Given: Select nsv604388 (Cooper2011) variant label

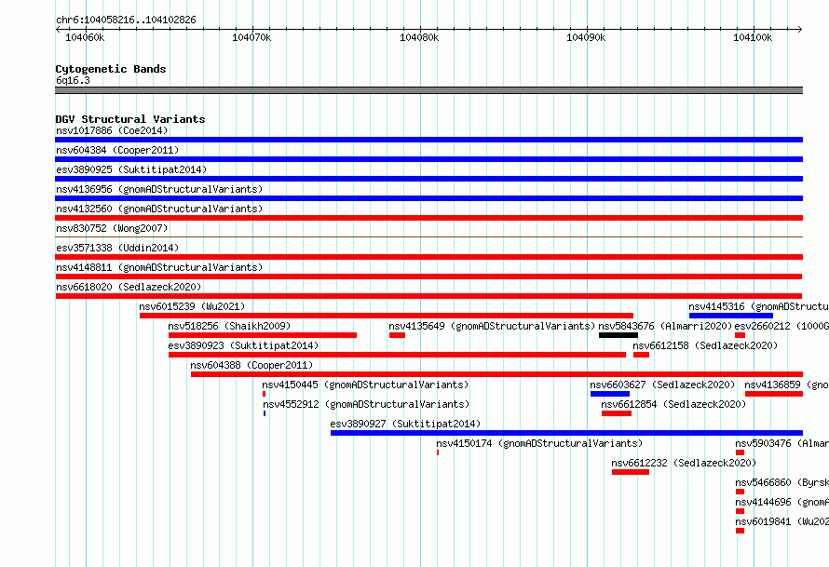Looking at the screenshot, I should [251, 365].
